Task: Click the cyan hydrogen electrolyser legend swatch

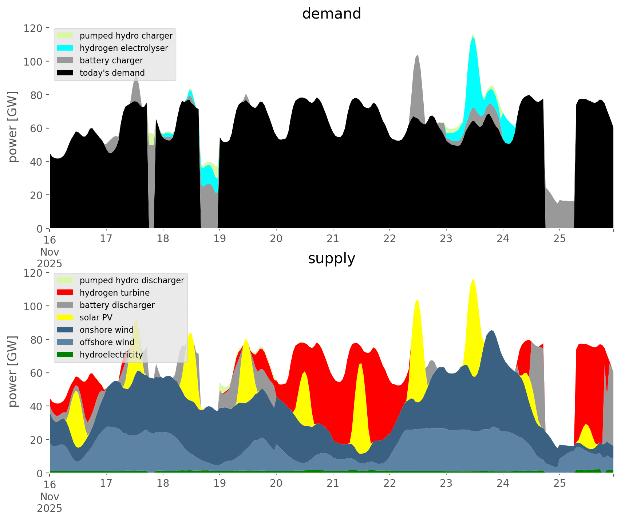Action: pos(65,48)
